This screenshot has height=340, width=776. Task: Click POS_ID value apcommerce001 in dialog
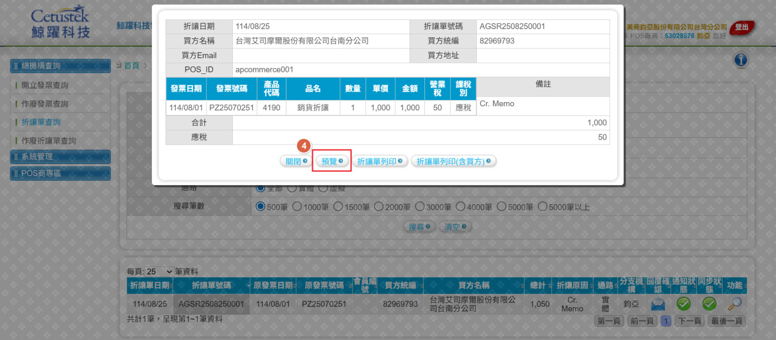264,70
